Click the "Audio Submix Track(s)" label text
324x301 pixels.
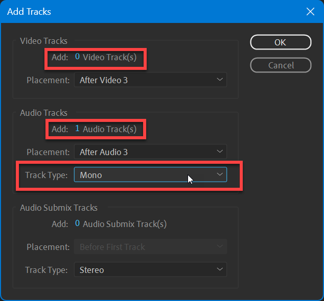(124, 223)
